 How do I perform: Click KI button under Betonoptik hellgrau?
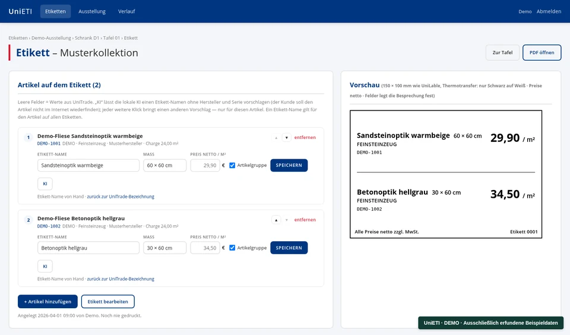45,267
